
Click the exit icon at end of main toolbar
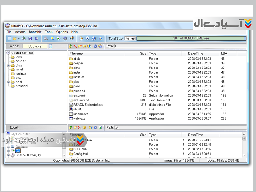point(100,38)
